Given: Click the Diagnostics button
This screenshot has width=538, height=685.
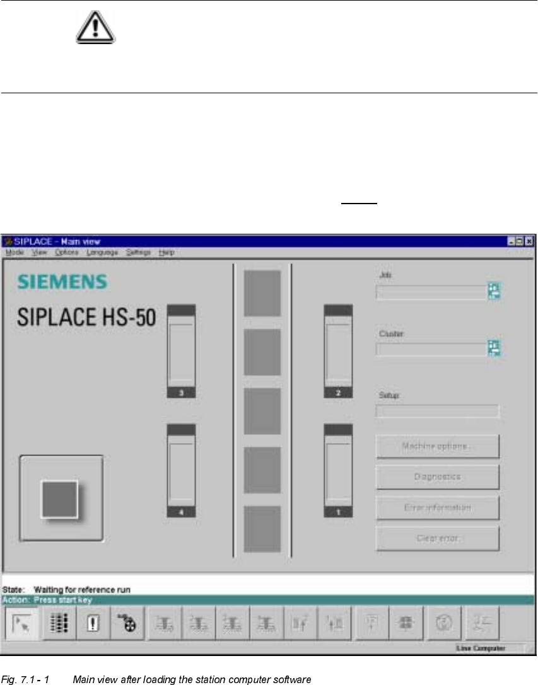Looking at the screenshot, I should (x=437, y=477).
